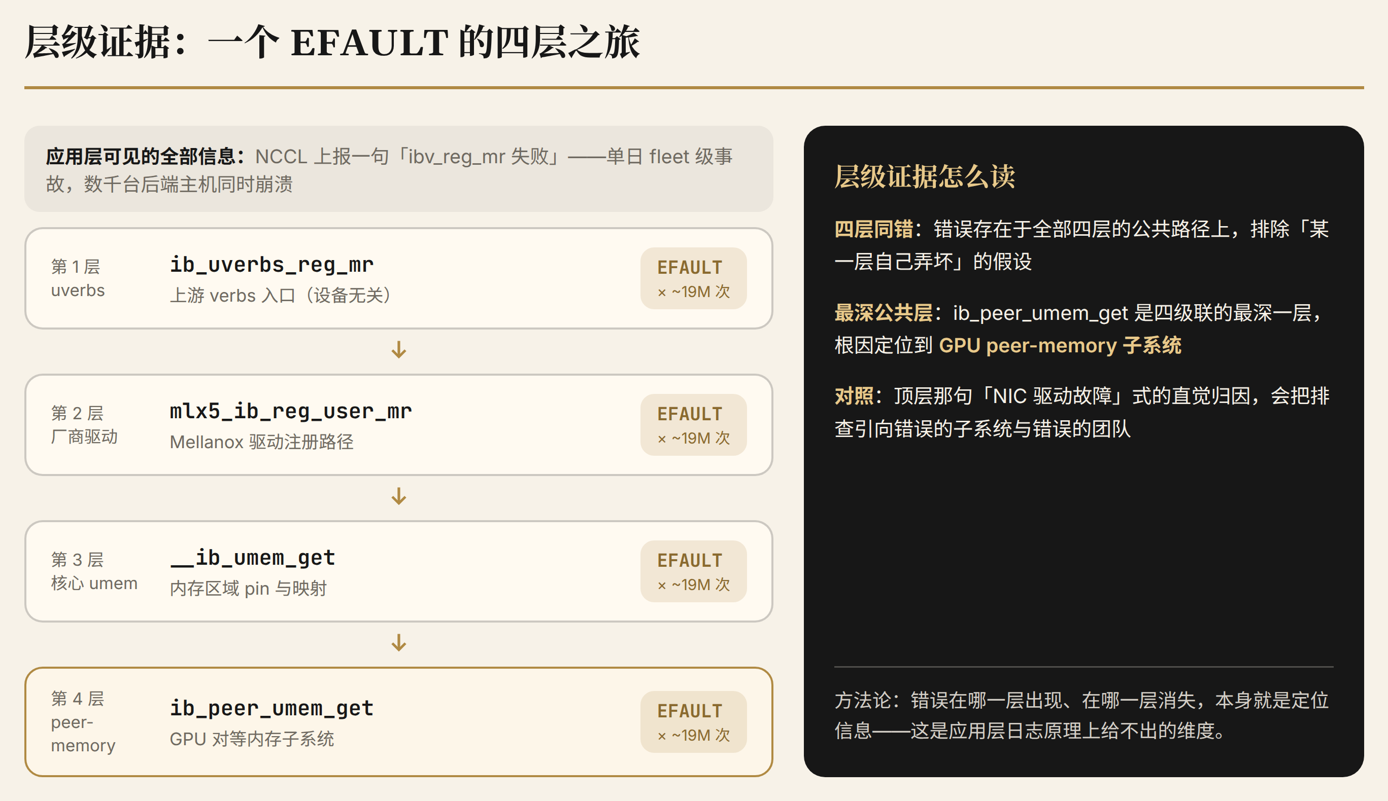1388x801 pixels.
Task: Click the EFAULT badge in mlx5_ib_reg_user_mr row
Action: point(693,425)
